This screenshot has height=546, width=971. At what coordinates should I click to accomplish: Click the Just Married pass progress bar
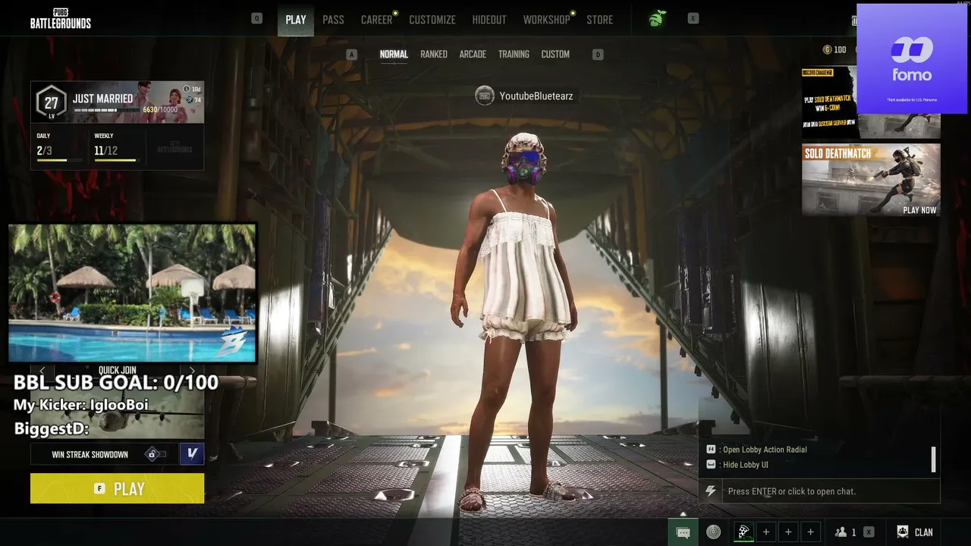click(x=106, y=111)
